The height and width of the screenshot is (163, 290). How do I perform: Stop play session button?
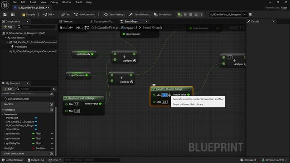click(190, 14)
